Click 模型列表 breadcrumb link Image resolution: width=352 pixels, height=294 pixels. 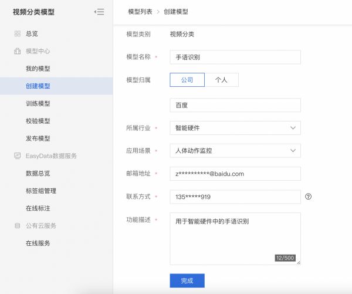140,12
